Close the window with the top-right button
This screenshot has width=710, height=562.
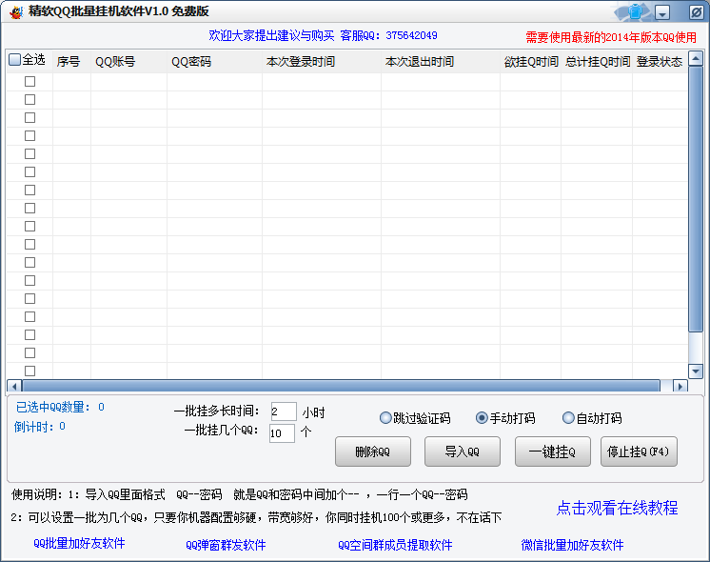[696, 12]
